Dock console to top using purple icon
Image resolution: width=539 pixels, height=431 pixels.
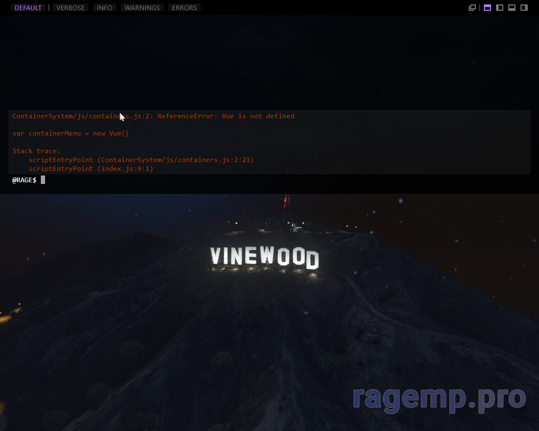tap(487, 8)
